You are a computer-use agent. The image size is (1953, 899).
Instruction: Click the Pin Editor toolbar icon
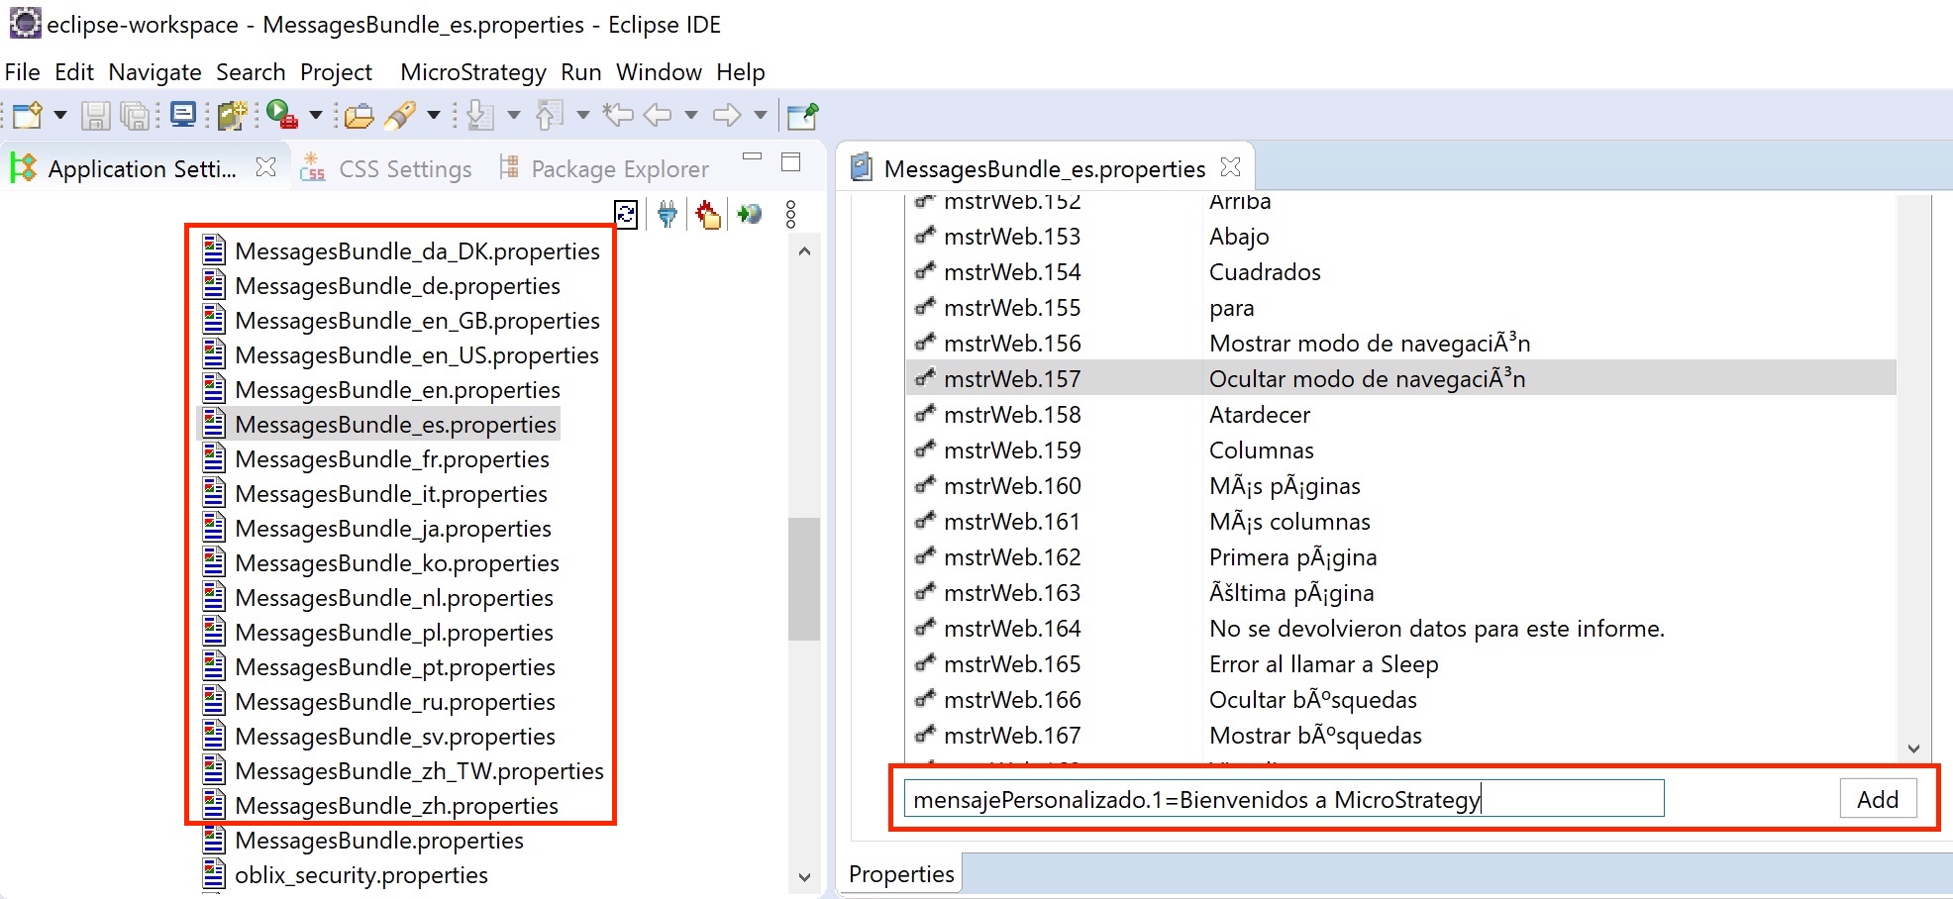click(x=802, y=116)
